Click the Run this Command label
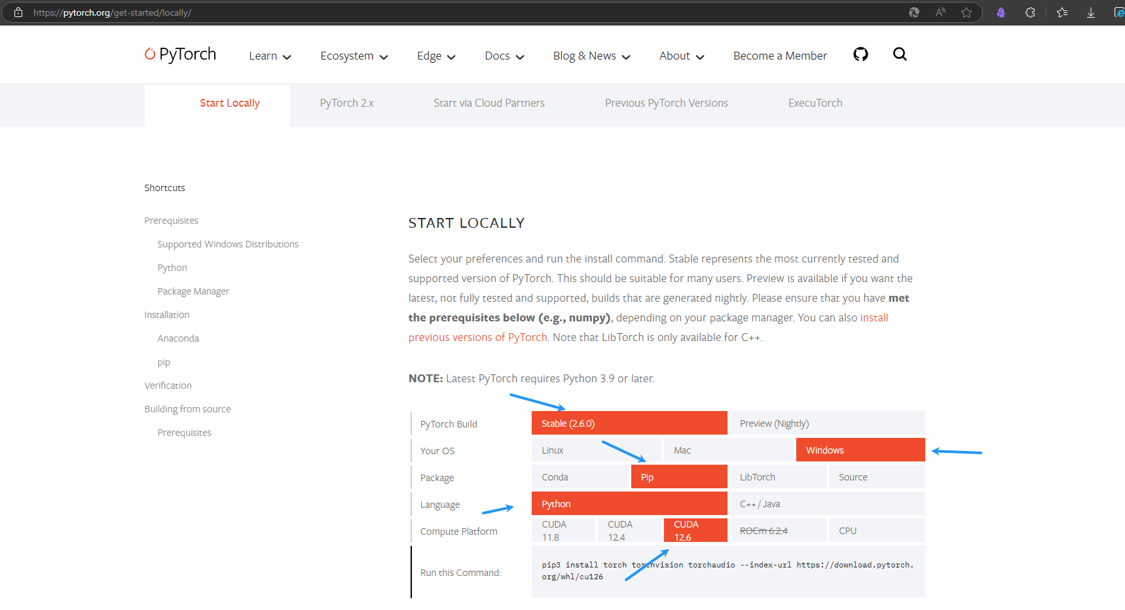Screen dimensions: 1125x610 tap(460, 573)
